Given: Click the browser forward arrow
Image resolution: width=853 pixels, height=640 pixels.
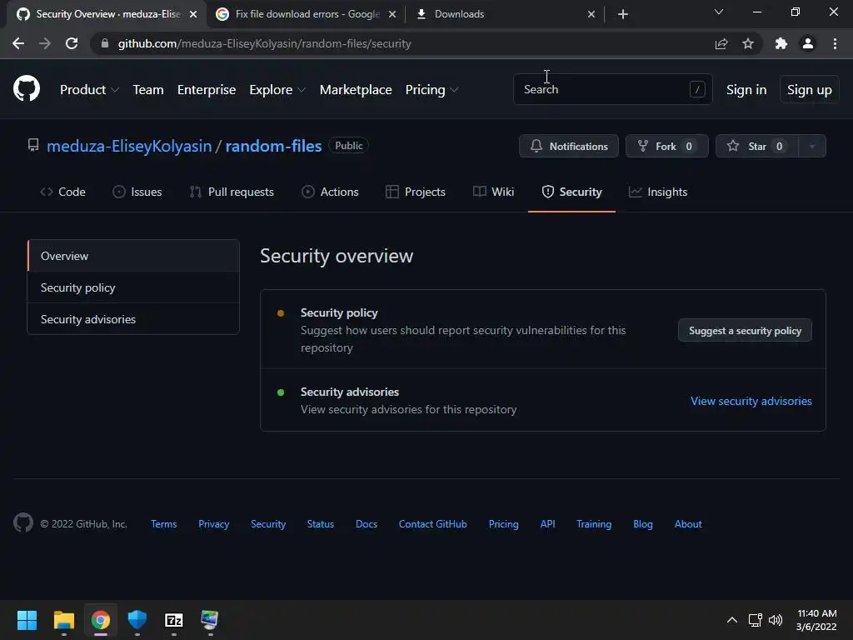Looking at the screenshot, I should [45, 43].
